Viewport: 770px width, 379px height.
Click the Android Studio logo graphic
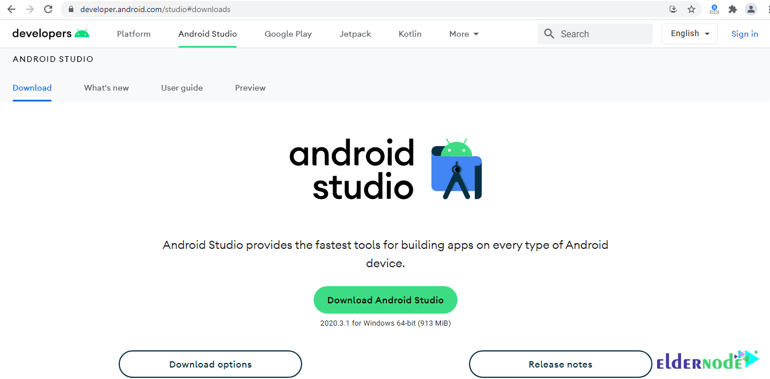coord(457,170)
